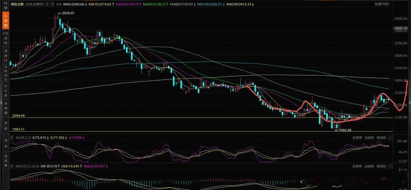Close the KDJ indicator panel

pyautogui.click(x=390, y=137)
